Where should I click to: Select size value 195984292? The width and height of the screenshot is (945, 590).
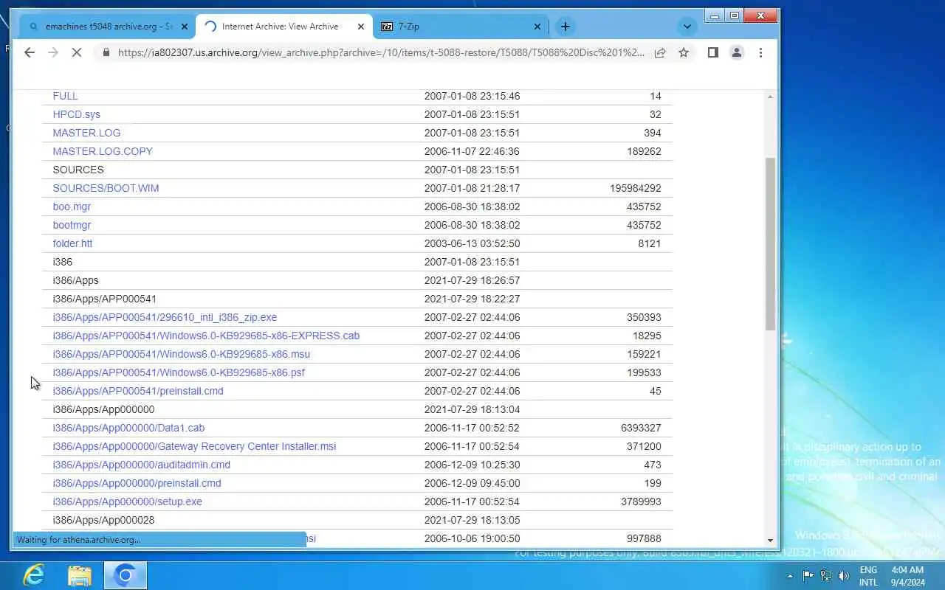click(x=635, y=188)
